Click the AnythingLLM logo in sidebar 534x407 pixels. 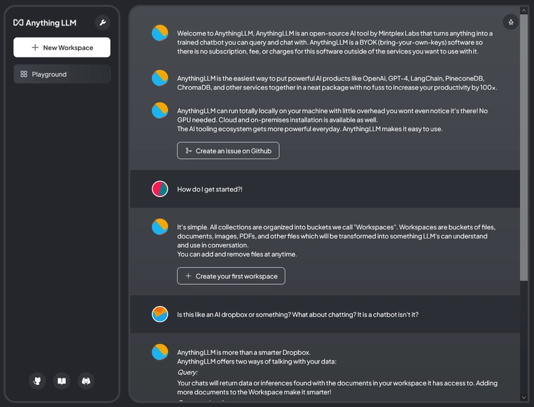45,23
